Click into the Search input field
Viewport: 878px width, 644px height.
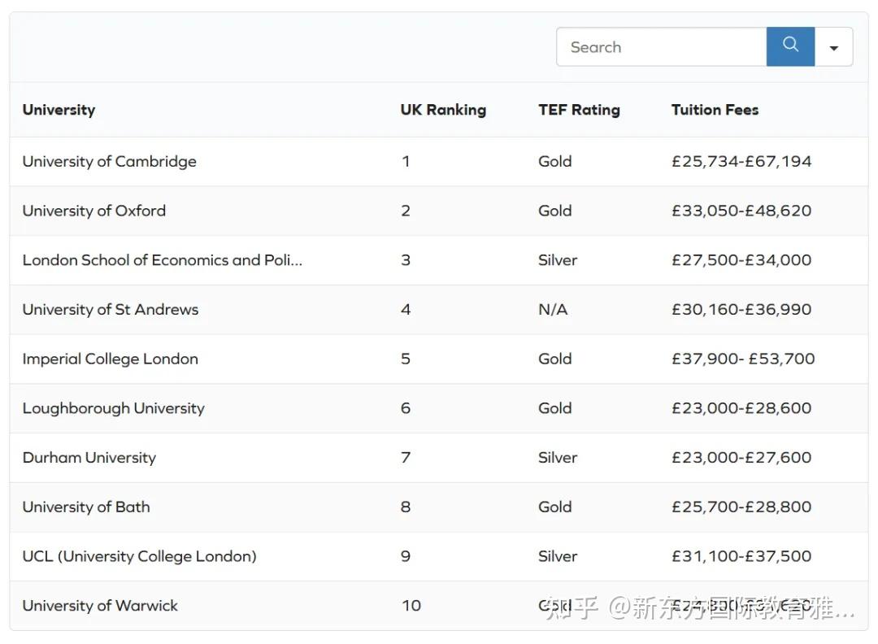pyautogui.click(x=660, y=47)
